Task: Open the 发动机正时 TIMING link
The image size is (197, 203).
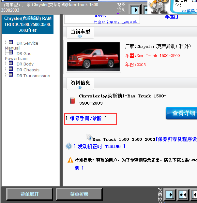Action: [x=99, y=146]
